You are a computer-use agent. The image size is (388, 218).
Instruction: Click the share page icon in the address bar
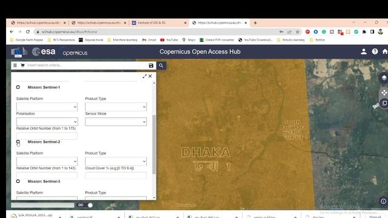click(289, 32)
